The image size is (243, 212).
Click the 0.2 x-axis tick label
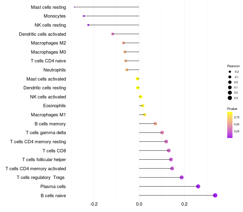(x=184, y=204)
